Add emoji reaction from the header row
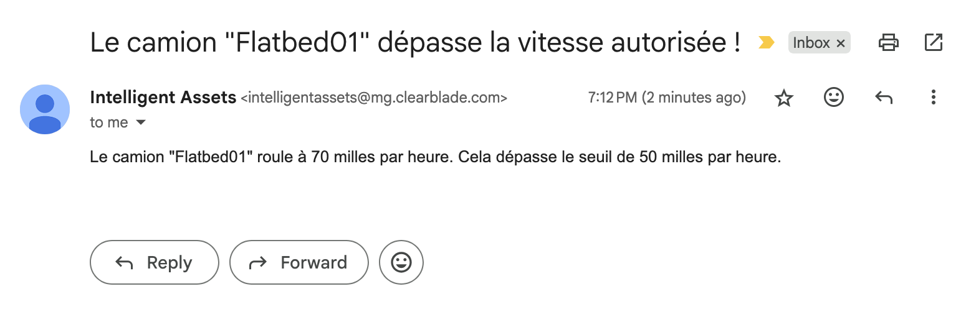 [x=833, y=97]
